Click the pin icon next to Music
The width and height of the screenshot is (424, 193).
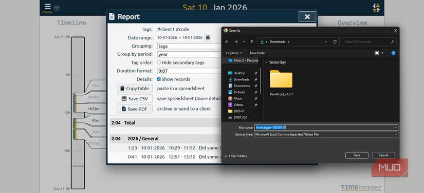coord(255,98)
